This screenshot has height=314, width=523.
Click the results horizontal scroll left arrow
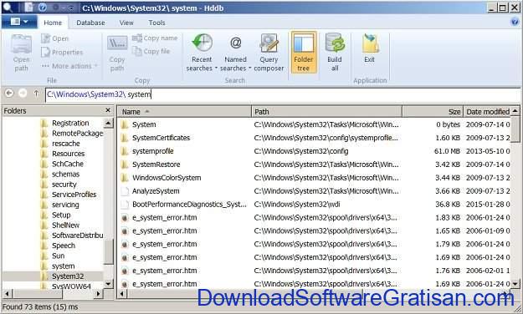(x=122, y=294)
